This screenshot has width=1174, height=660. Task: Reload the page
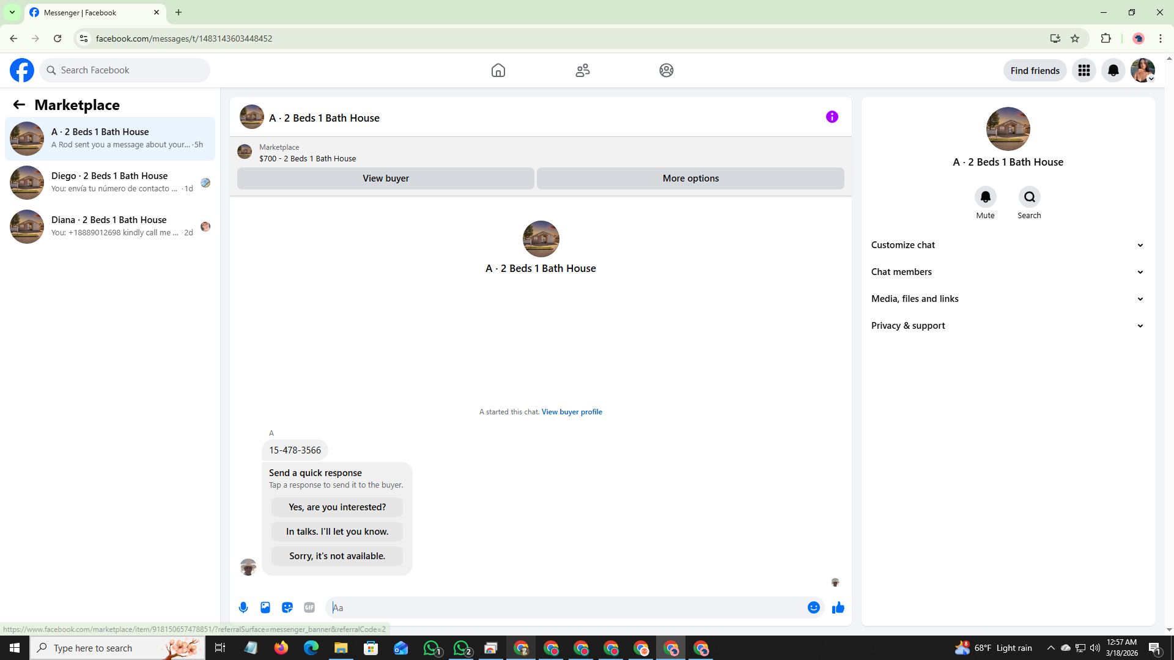pyautogui.click(x=57, y=38)
